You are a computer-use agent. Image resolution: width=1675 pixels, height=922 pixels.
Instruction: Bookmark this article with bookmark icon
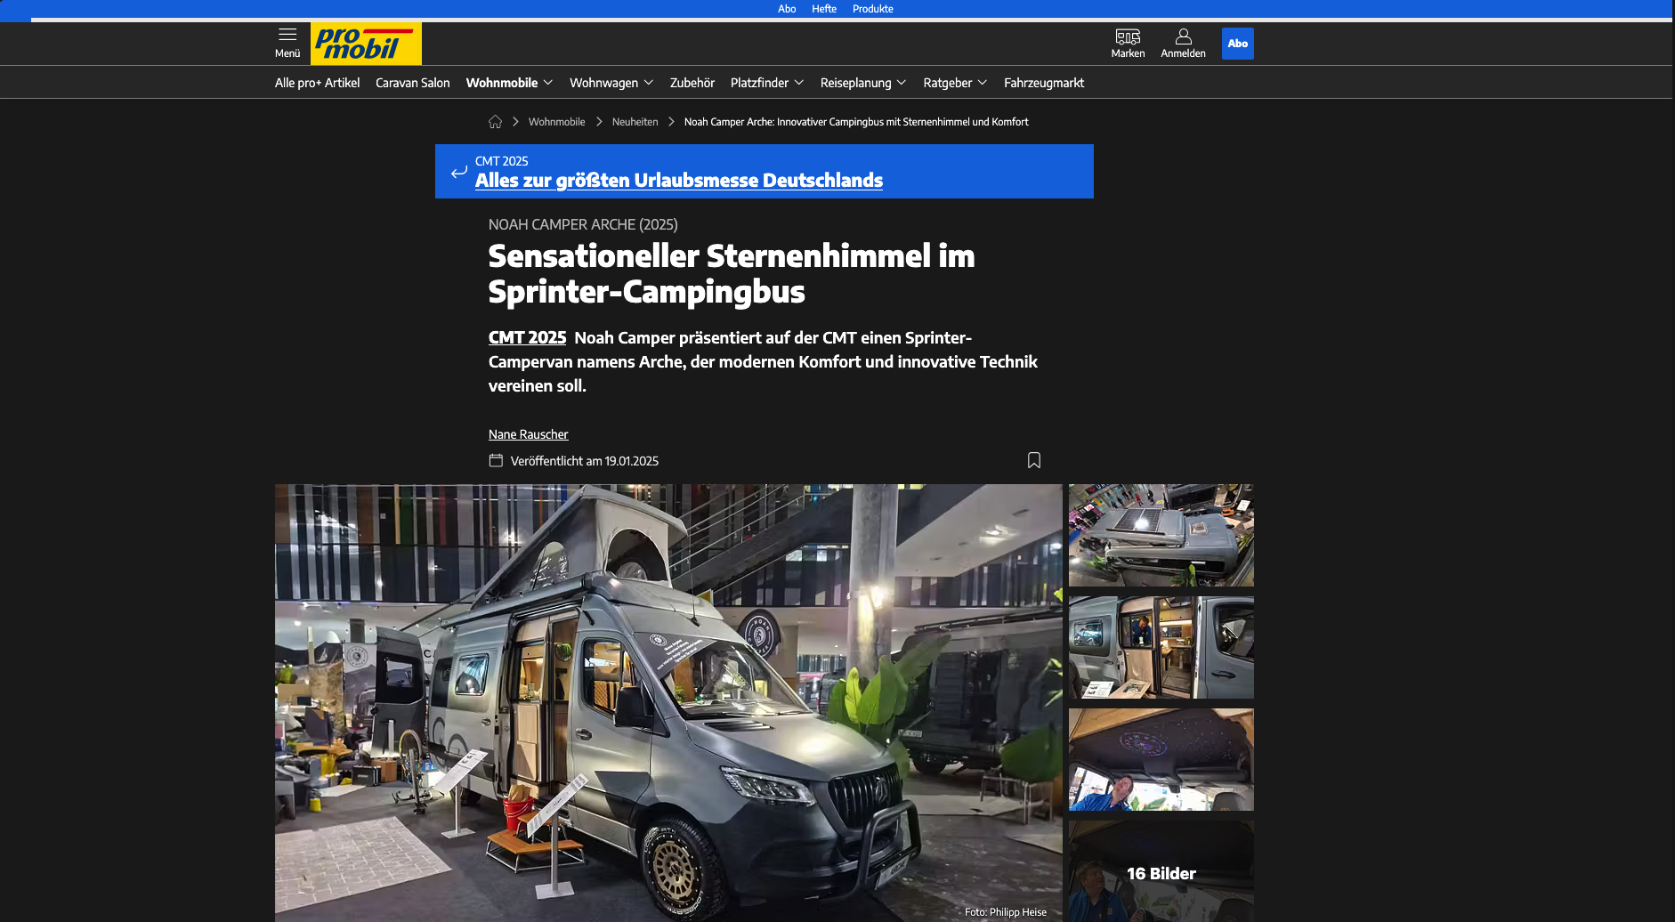coord(1033,460)
